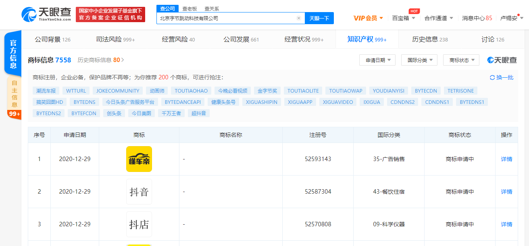Open VIP会员 dropdown menu
The width and height of the screenshot is (529, 246).
click(368, 18)
